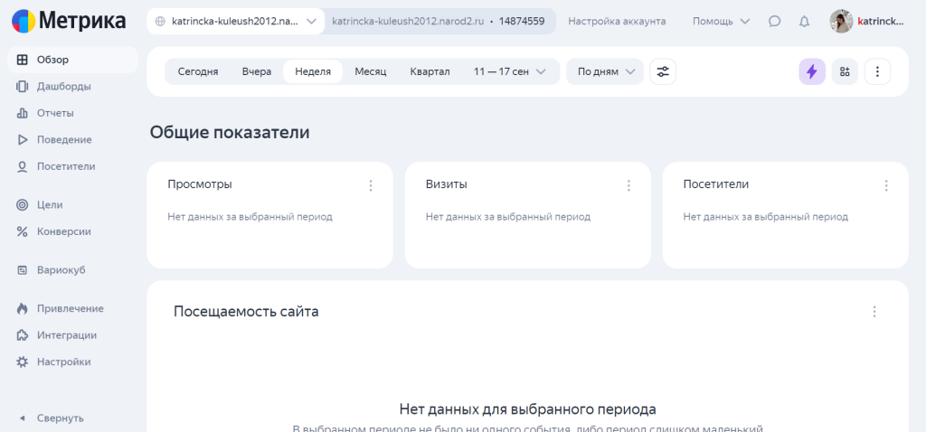Switch period to Месяц
Screen dimensions: 926x432
click(370, 72)
